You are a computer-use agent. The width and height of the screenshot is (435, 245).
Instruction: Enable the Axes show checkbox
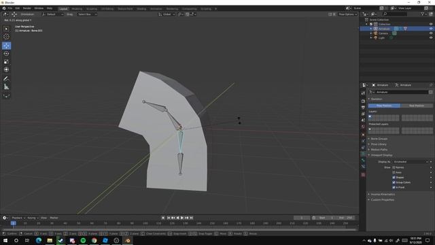(x=394, y=172)
